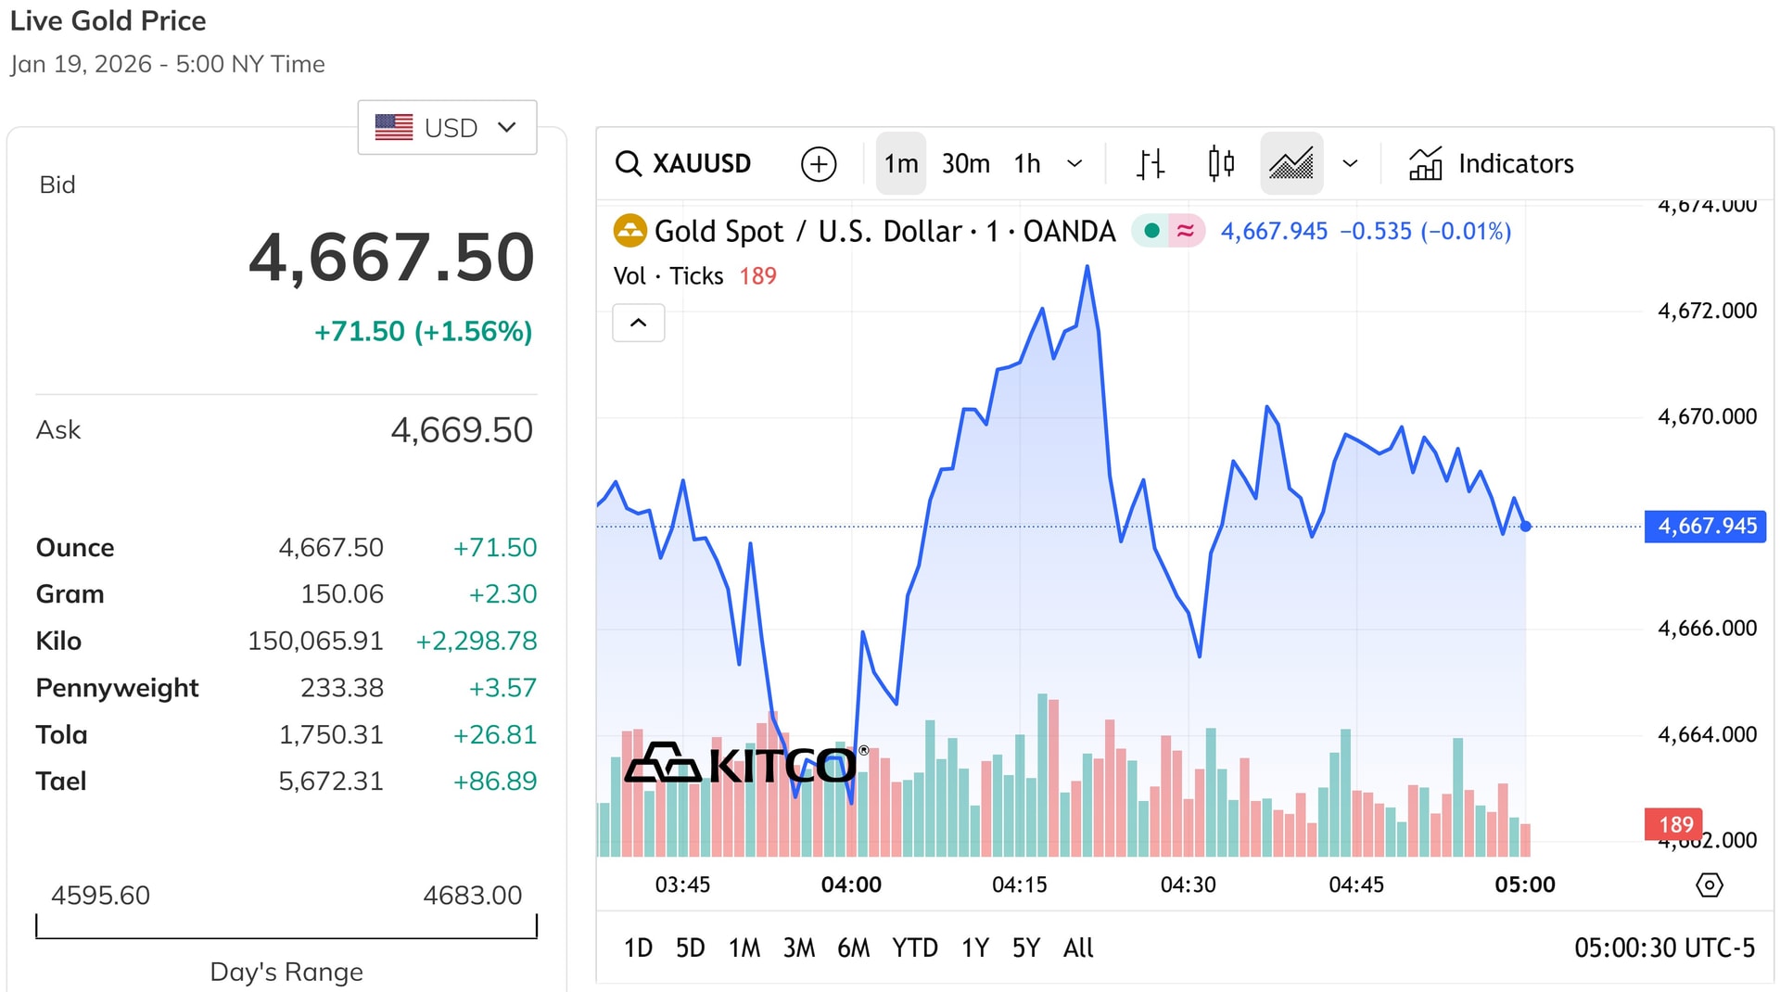The height and width of the screenshot is (992, 1780).
Task: Toggle the green market status dot
Action: click(1151, 231)
